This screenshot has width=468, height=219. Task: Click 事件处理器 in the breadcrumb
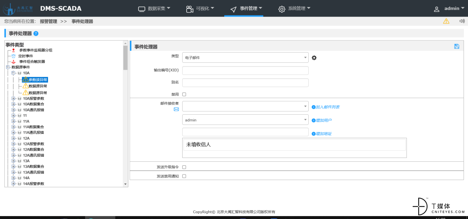(x=82, y=21)
